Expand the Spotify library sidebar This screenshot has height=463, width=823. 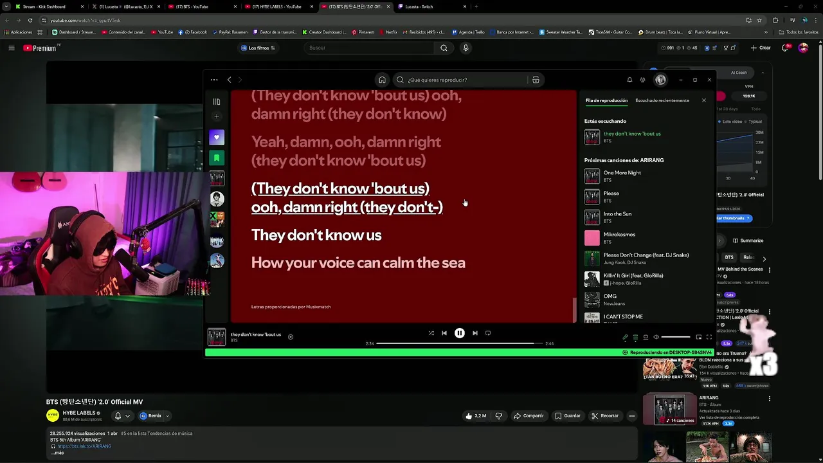pyautogui.click(x=217, y=102)
